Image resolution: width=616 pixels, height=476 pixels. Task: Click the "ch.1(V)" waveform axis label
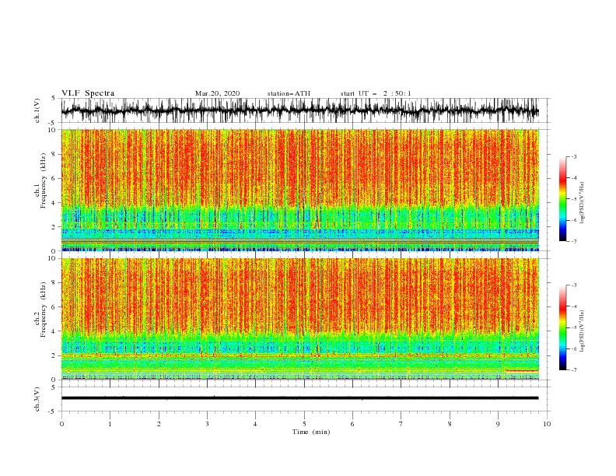[x=37, y=110]
